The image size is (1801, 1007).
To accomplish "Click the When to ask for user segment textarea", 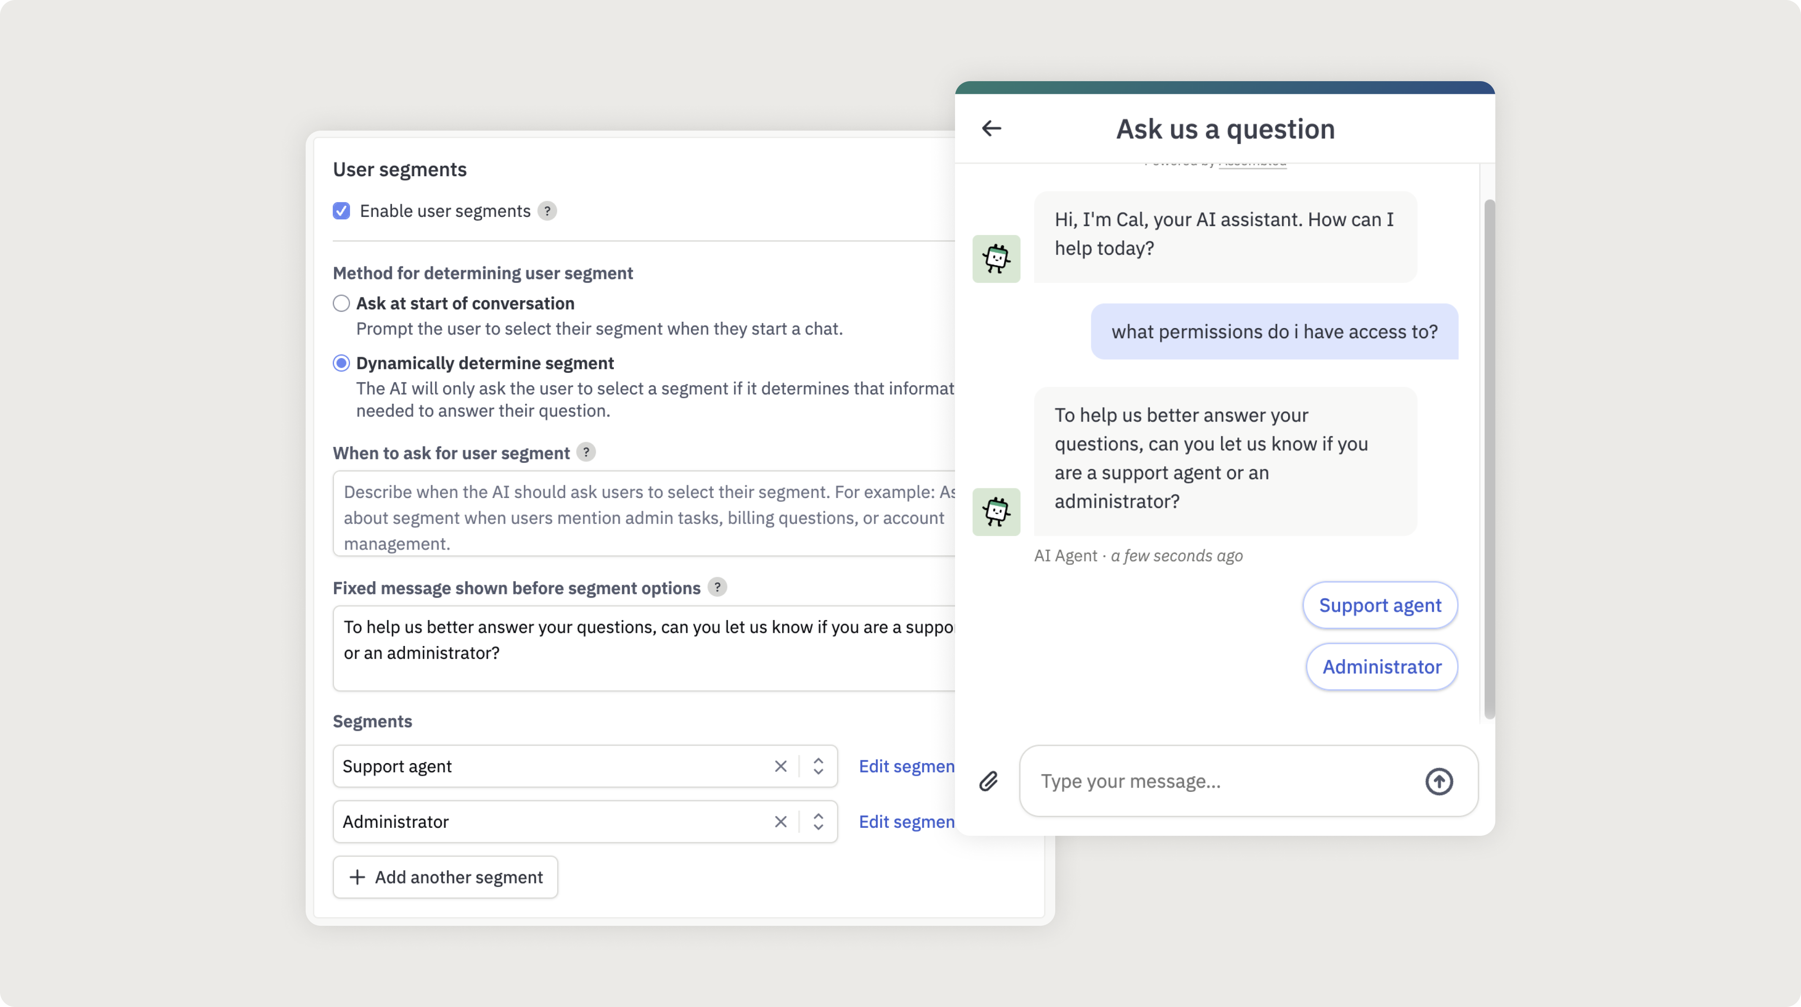I will [644, 513].
